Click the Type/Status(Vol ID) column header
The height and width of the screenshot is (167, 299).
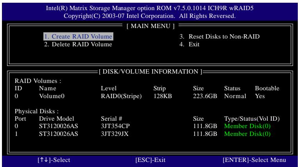point(252,119)
